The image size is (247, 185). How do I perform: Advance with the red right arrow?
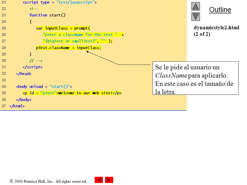(109, 180)
